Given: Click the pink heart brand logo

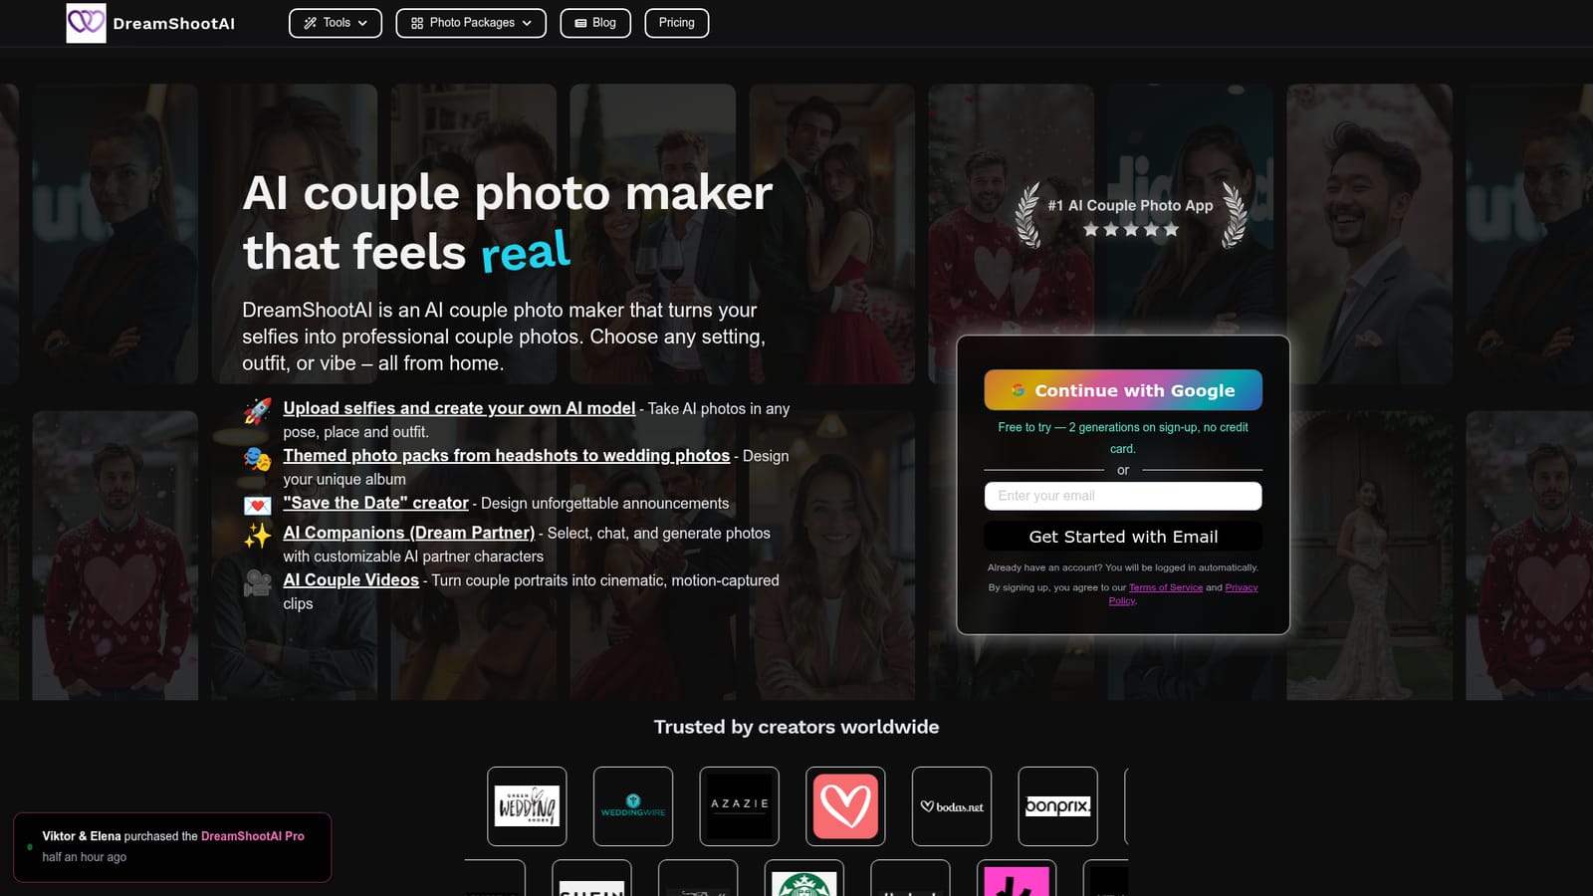Looking at the screenshot, I should 845,806.
